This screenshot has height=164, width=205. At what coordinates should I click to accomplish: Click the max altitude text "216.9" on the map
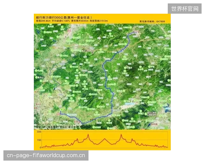coord(64,127)
